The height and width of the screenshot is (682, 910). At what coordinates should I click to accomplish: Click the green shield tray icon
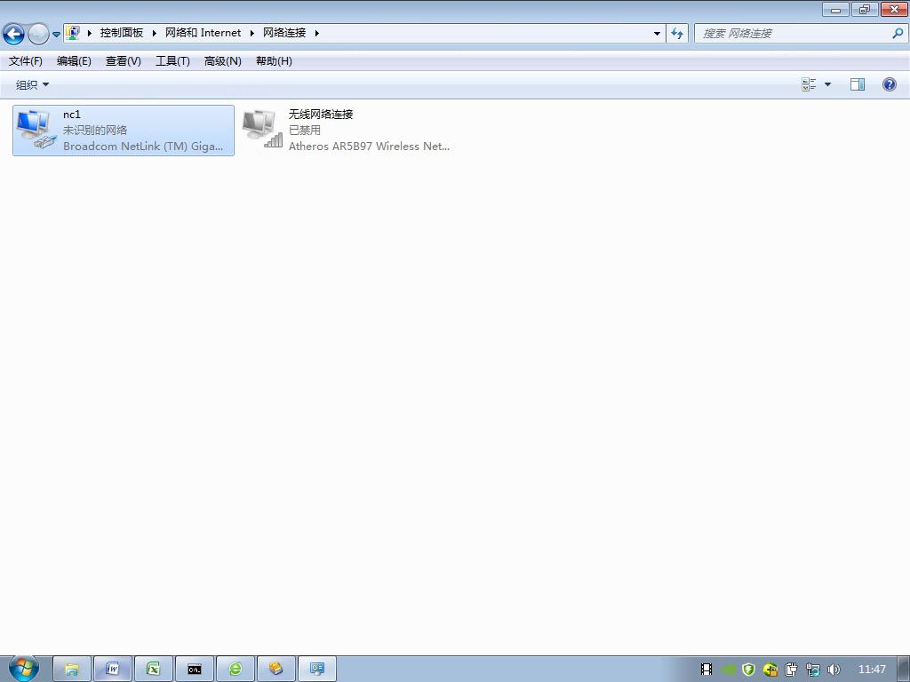pos(748,670)
